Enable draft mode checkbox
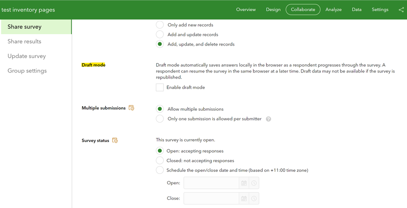The image size is (407, 208). tap(160, 88)
